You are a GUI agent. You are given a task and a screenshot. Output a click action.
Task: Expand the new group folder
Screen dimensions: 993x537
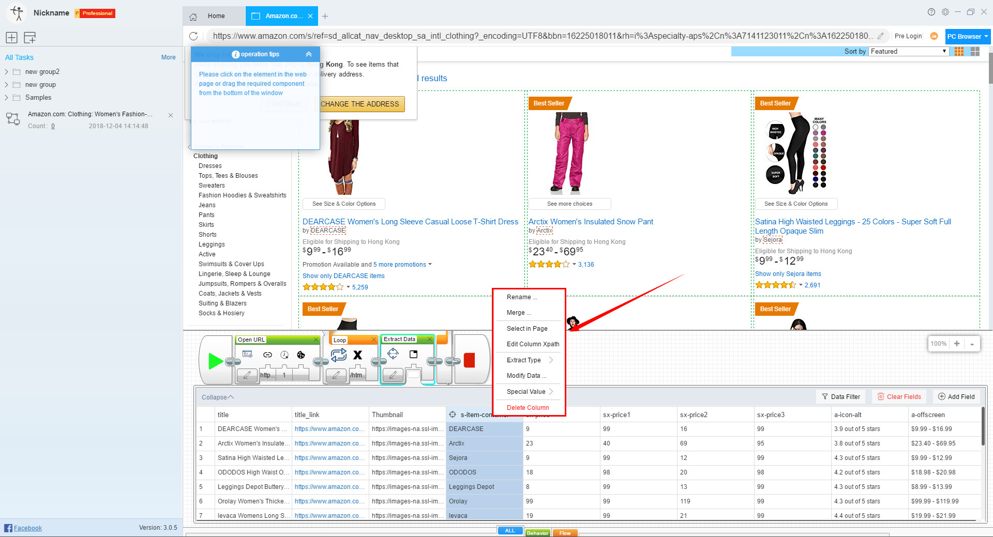(6, 85)
